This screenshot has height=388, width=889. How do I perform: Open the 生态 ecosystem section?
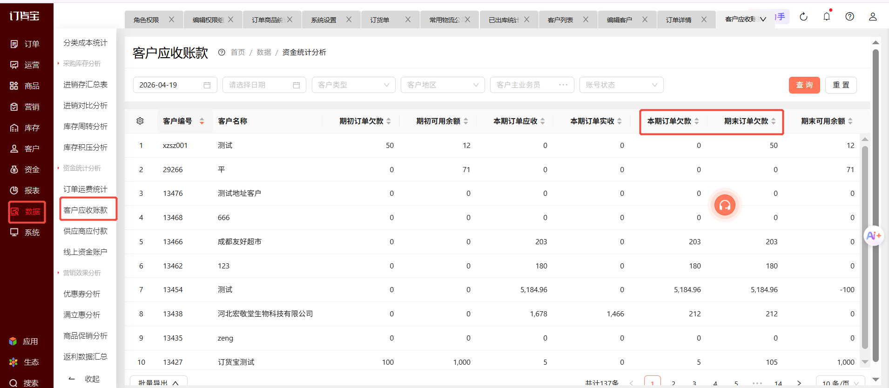point(24,362)
